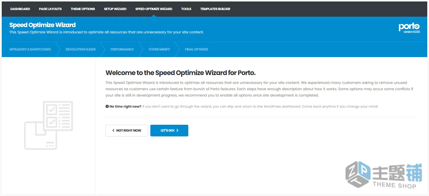The height and width of the screenshot is (196, 429).
Task: Open Theme Options from the top bar
Action: click(x=83, y=9)
